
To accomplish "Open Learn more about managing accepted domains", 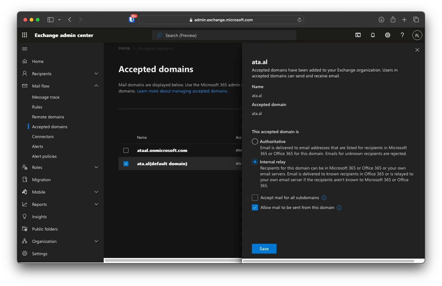I will [182, 91].
